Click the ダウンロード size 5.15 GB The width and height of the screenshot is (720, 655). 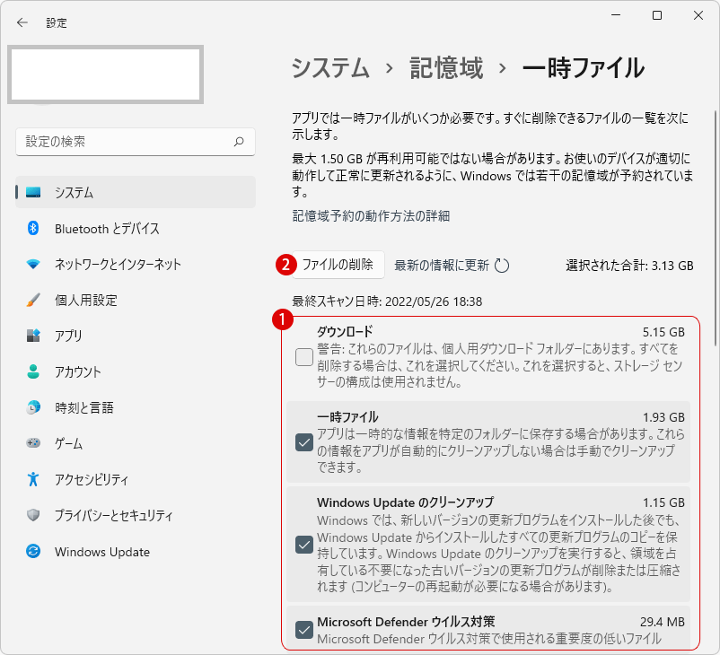click(x=663, y=332)
